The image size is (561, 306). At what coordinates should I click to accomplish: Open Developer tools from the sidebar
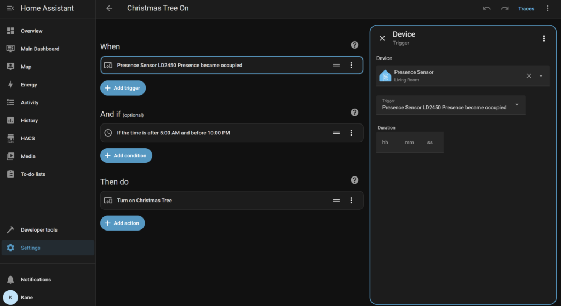click(x=39, y=230)
